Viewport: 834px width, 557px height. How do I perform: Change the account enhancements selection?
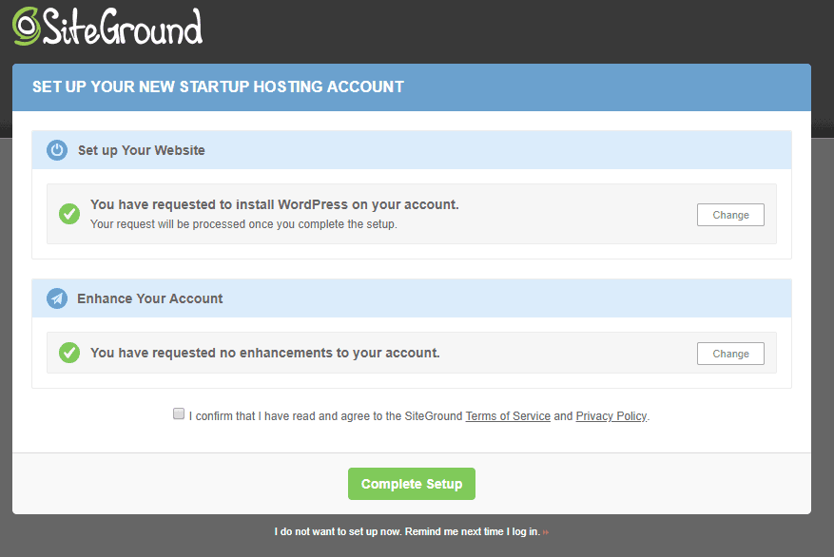730,354
